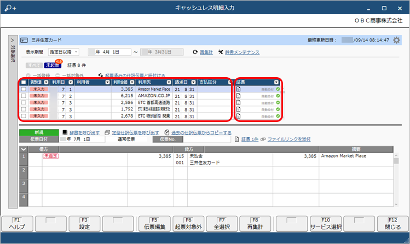
Task: Click the 定型仕訳伝票を呼び出す link
Action: point(135,133)
